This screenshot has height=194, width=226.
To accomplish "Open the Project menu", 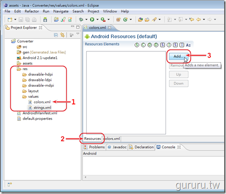I will click(93, 11).
